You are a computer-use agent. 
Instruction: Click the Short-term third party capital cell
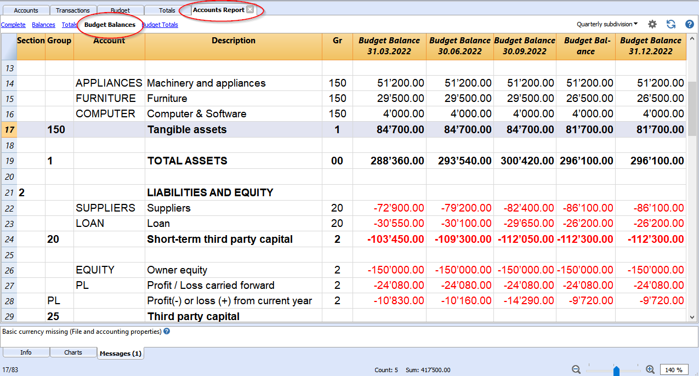tap(234, 240)
